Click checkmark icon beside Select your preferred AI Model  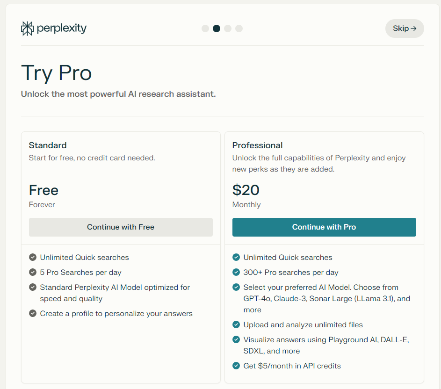[x=236, y=287]
